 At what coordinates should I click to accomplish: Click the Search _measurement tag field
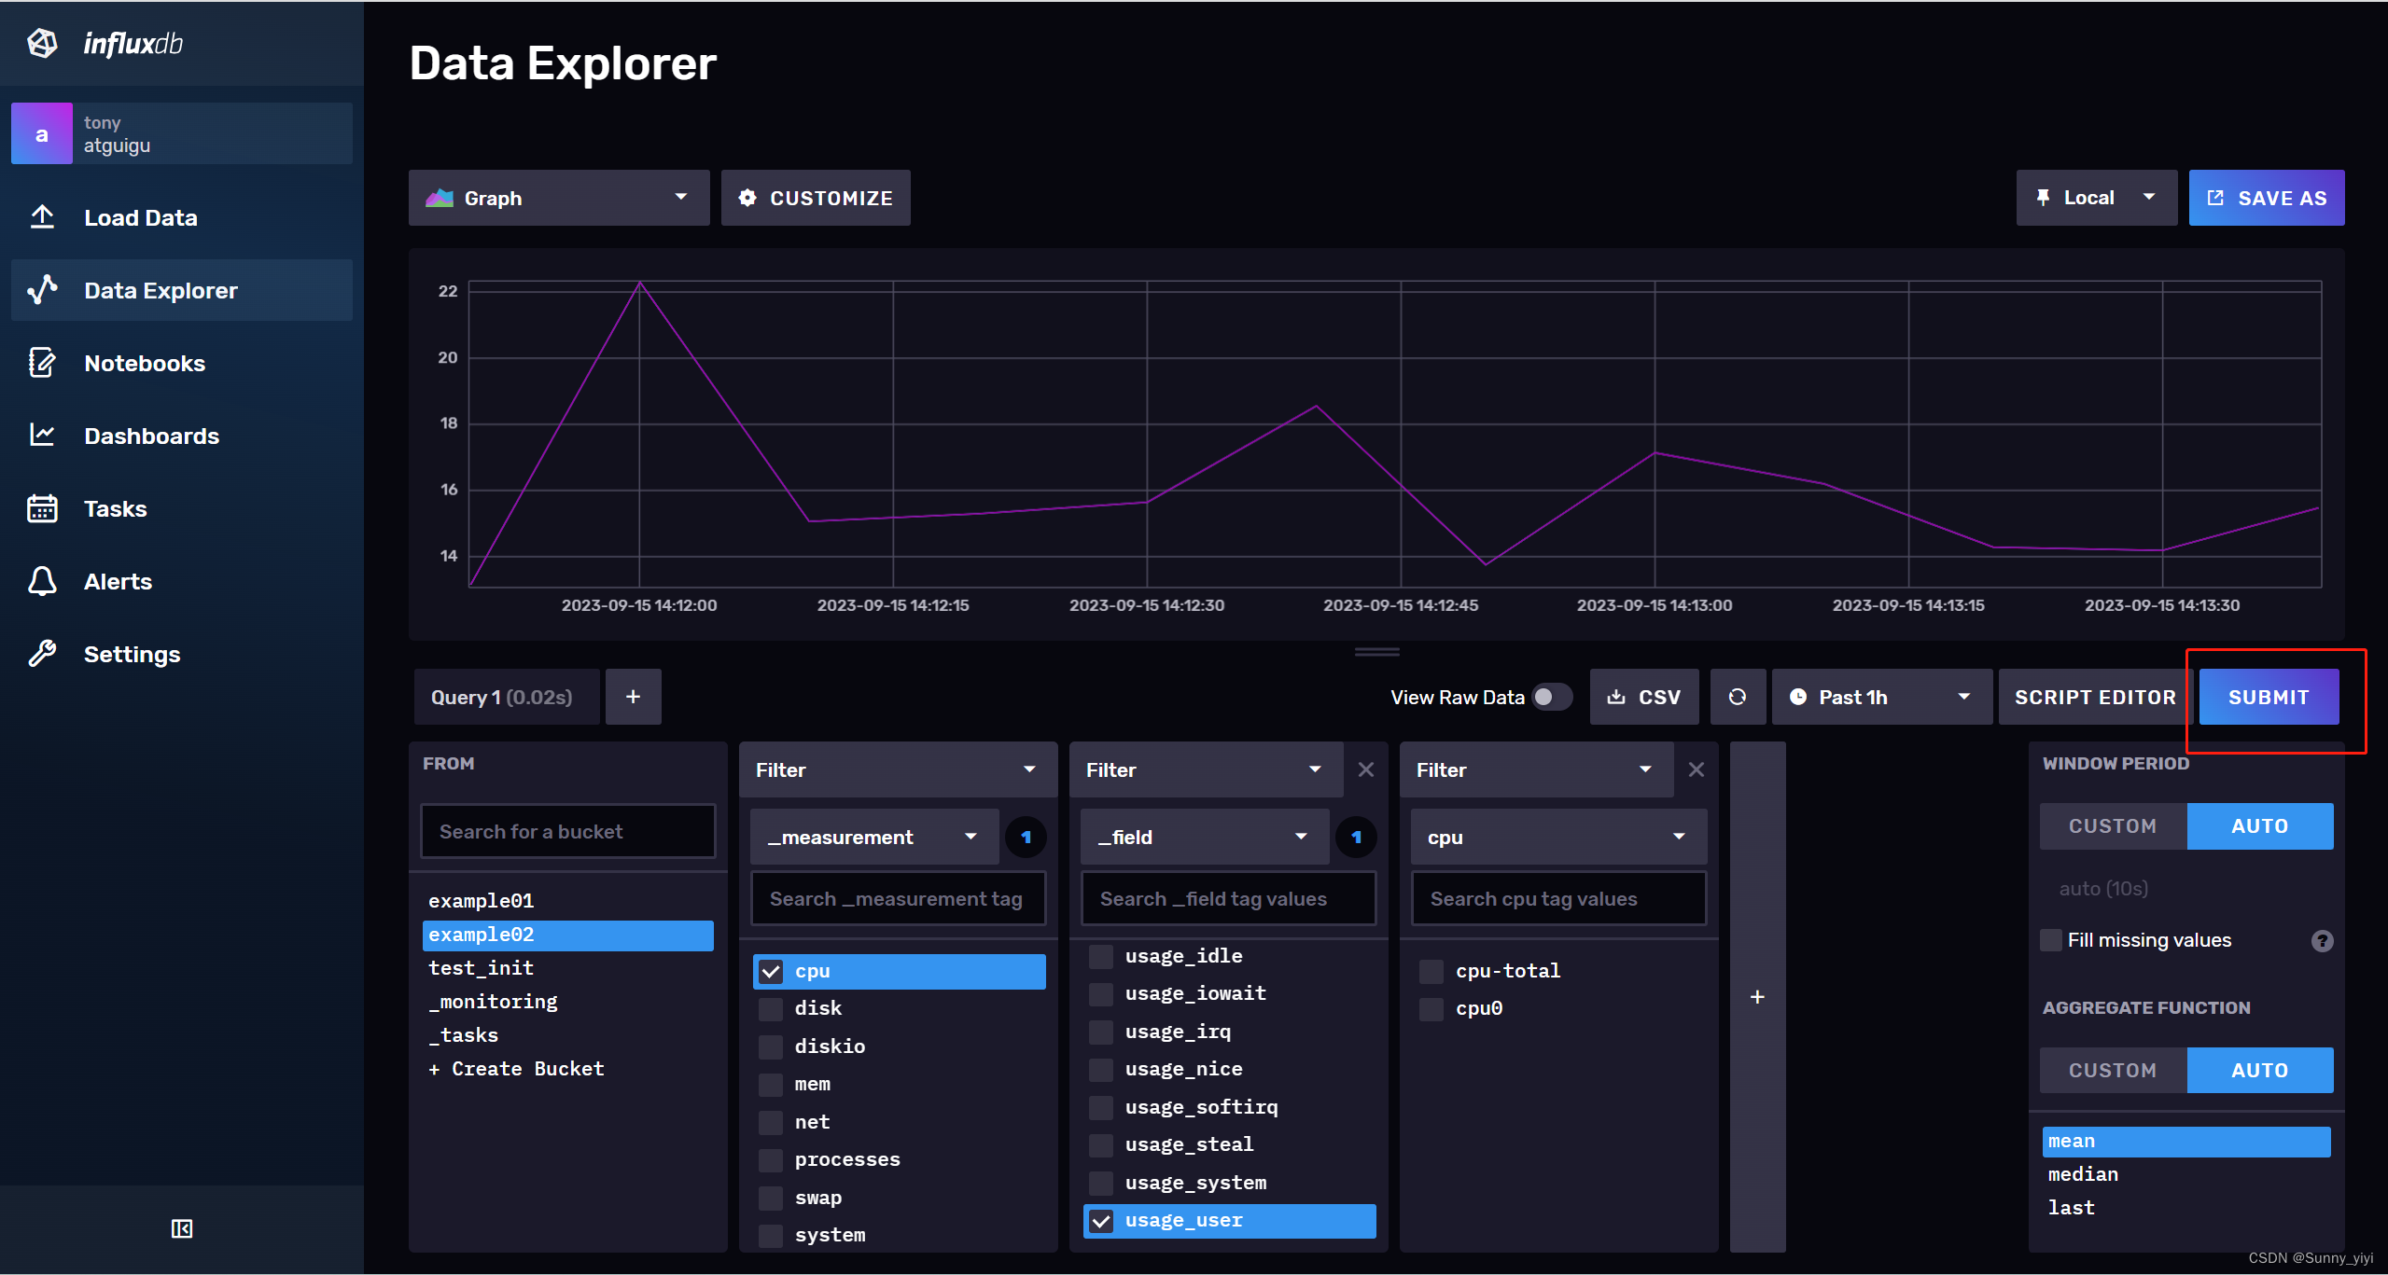click(899, 899)
